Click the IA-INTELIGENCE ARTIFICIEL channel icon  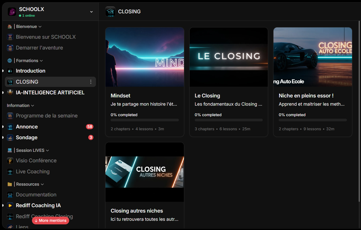(x=10, y=93)
